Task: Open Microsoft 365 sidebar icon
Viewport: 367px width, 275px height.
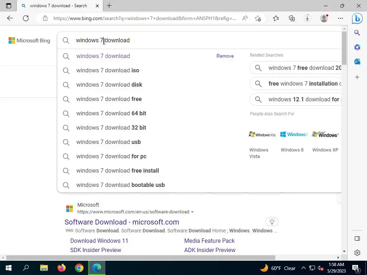Action: [x=357, y=47]
